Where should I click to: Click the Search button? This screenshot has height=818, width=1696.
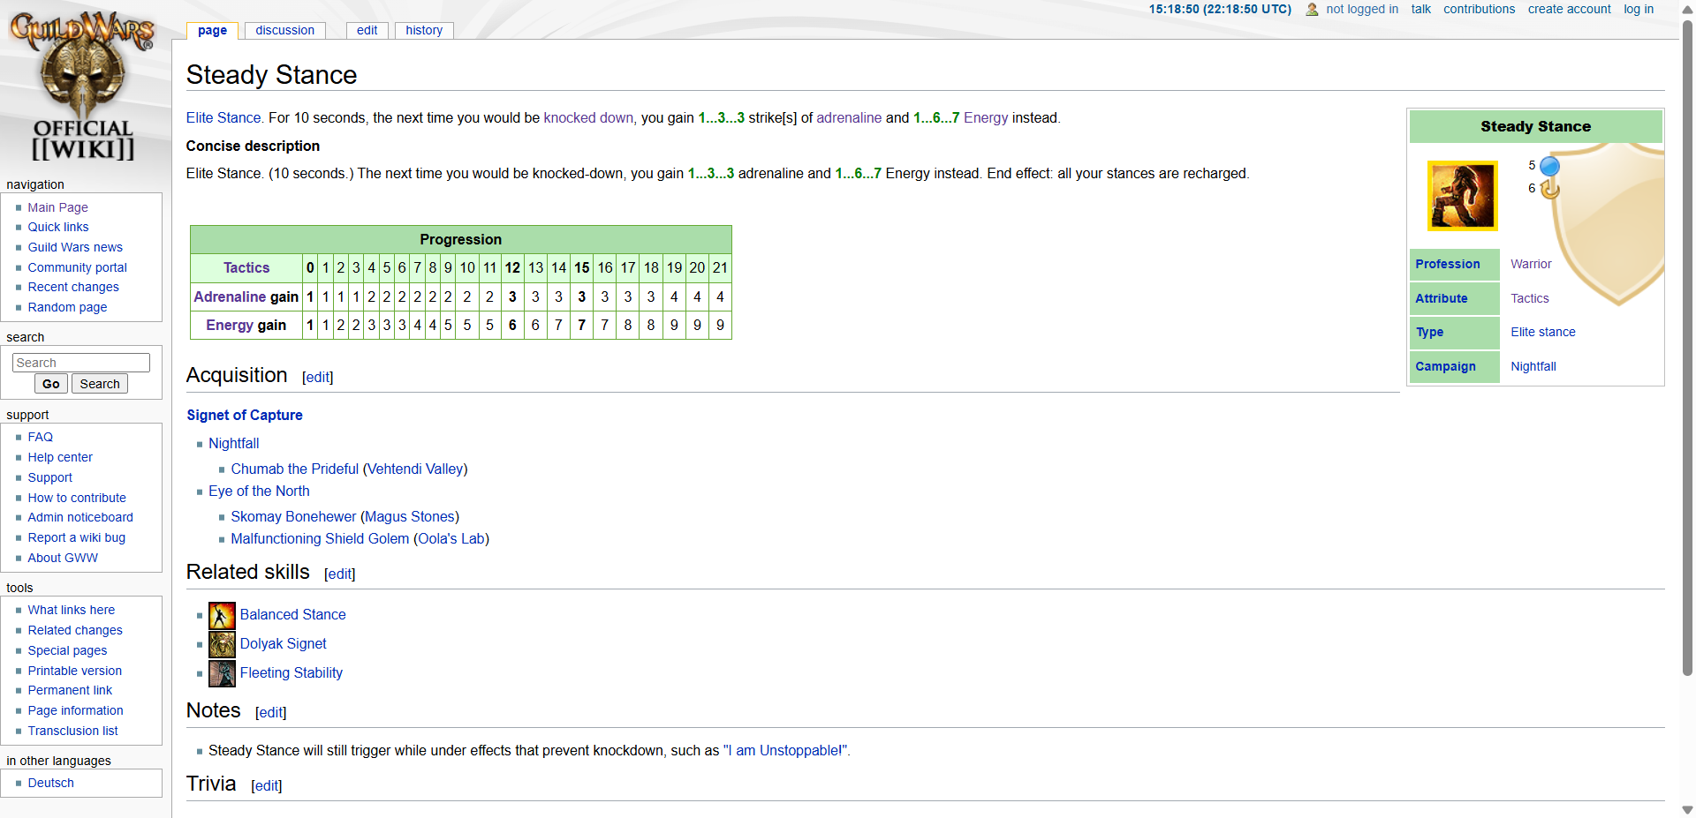[x=100, y=384]
